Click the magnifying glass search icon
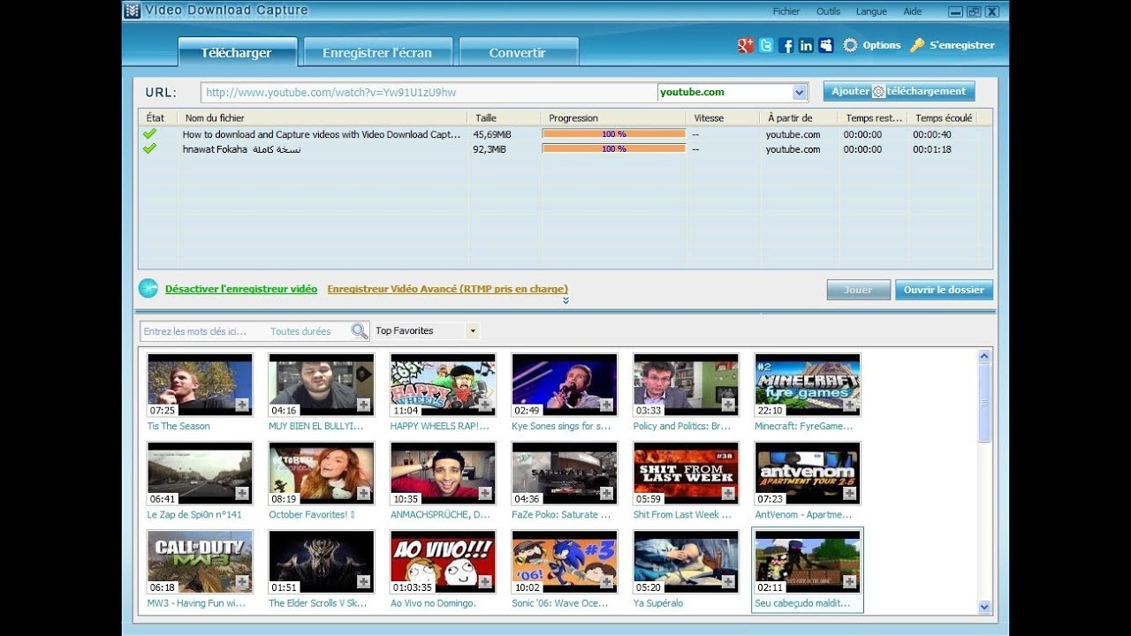The height and width of the screenshot is (636, 1131). click(x=359, y=331)
